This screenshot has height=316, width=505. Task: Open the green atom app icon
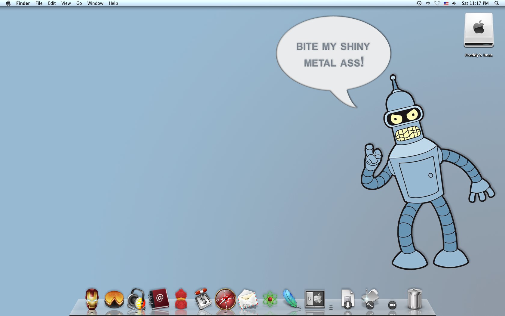(269, 299)
